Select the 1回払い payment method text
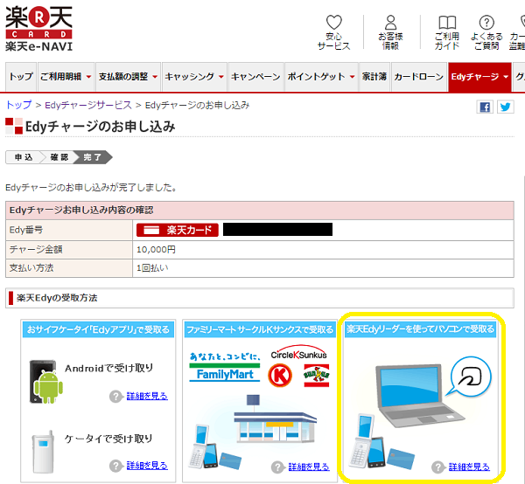The width and height of the screenshot is (525, 484). (152, 267)
